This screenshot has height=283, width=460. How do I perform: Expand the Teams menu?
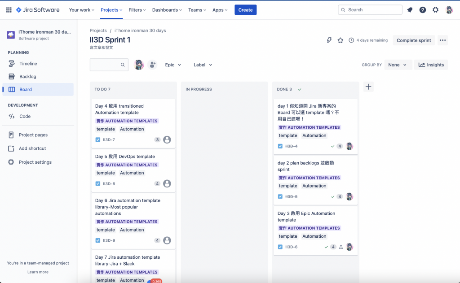click(x=197, y=10)
